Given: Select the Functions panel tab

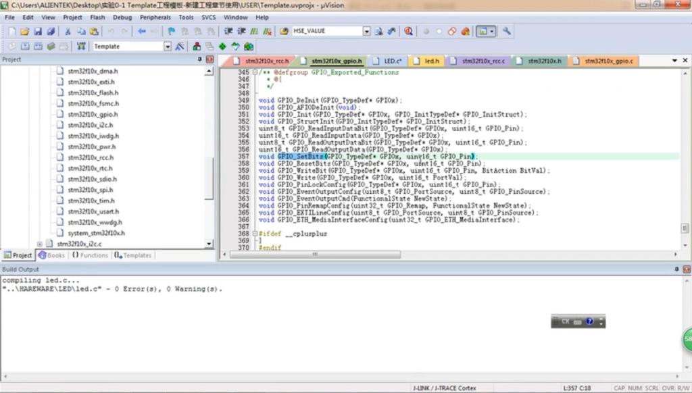Looking at the screenshot, I should coord(90,255).
